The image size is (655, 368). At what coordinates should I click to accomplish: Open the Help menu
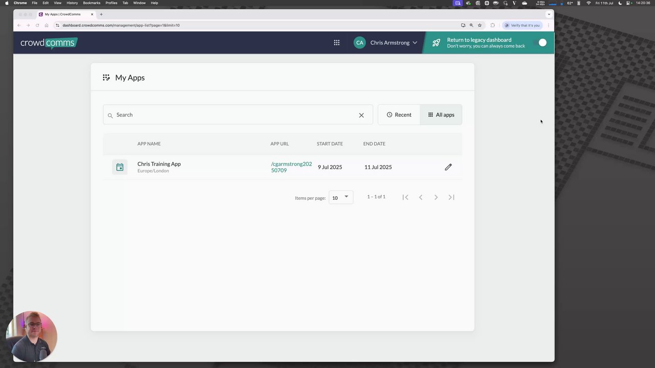(154, 3)
